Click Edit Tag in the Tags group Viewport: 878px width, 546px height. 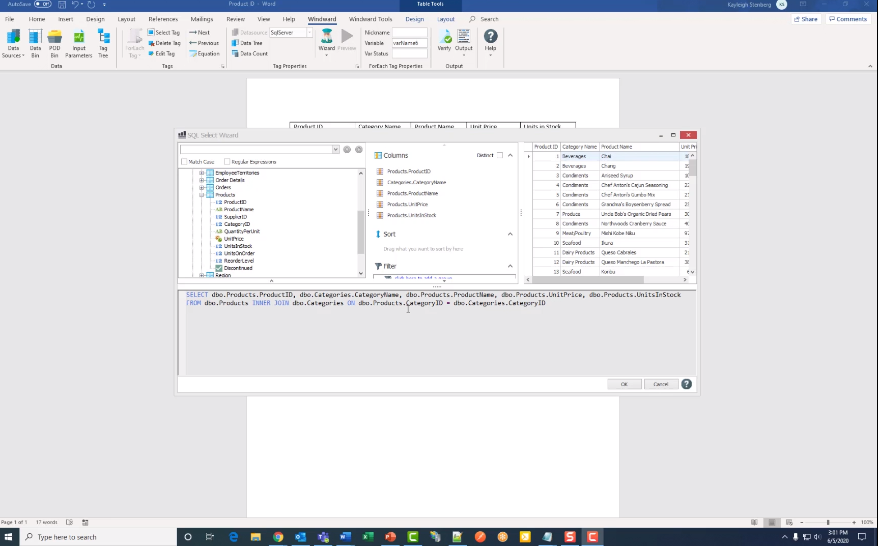[161, 53]
